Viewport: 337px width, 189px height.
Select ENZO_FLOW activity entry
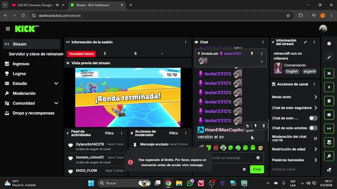pos(96,171)
